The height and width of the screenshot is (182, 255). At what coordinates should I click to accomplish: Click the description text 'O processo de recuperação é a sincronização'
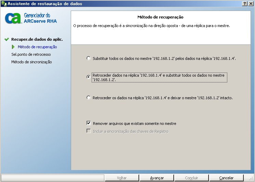(151, 26)
